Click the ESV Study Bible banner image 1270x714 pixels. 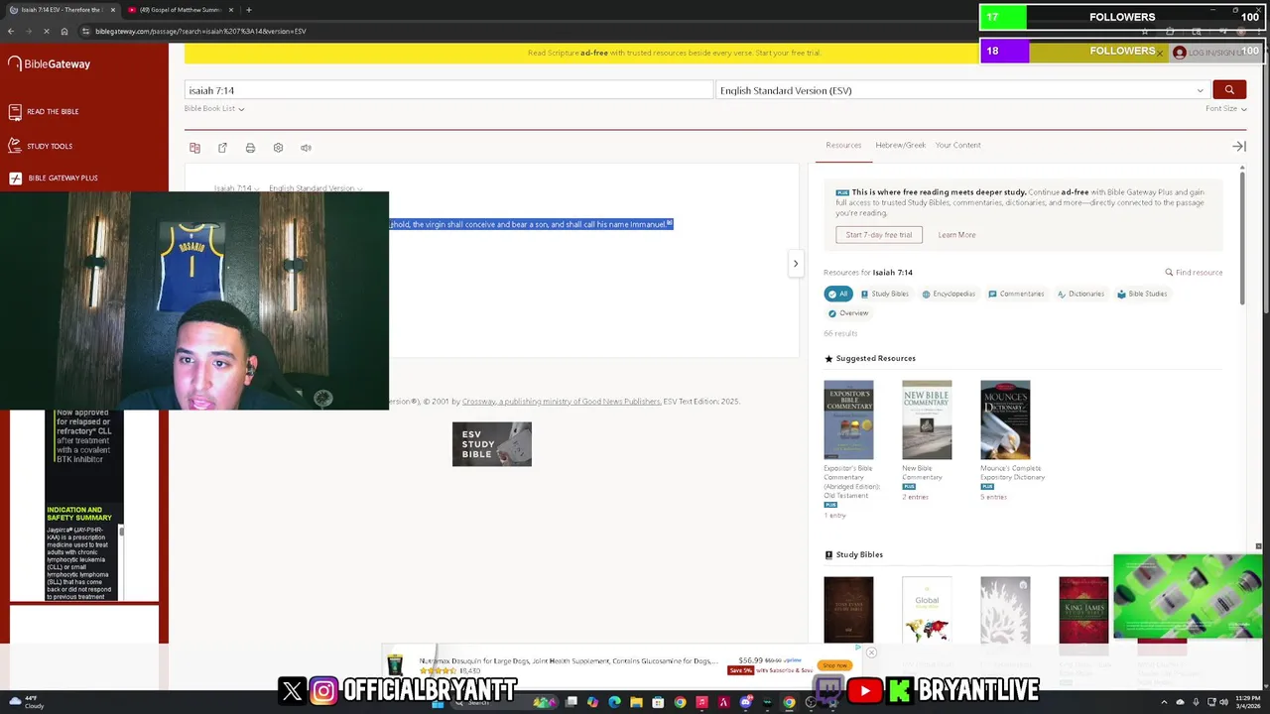[x=492, y=444]
